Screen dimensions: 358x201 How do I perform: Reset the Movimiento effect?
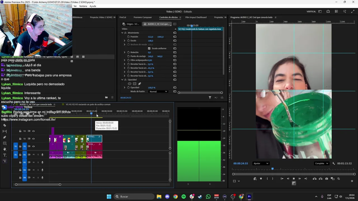tap(175, 33)
